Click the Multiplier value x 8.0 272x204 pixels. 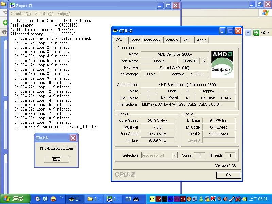pyautogui.click(x=157, y=127)
